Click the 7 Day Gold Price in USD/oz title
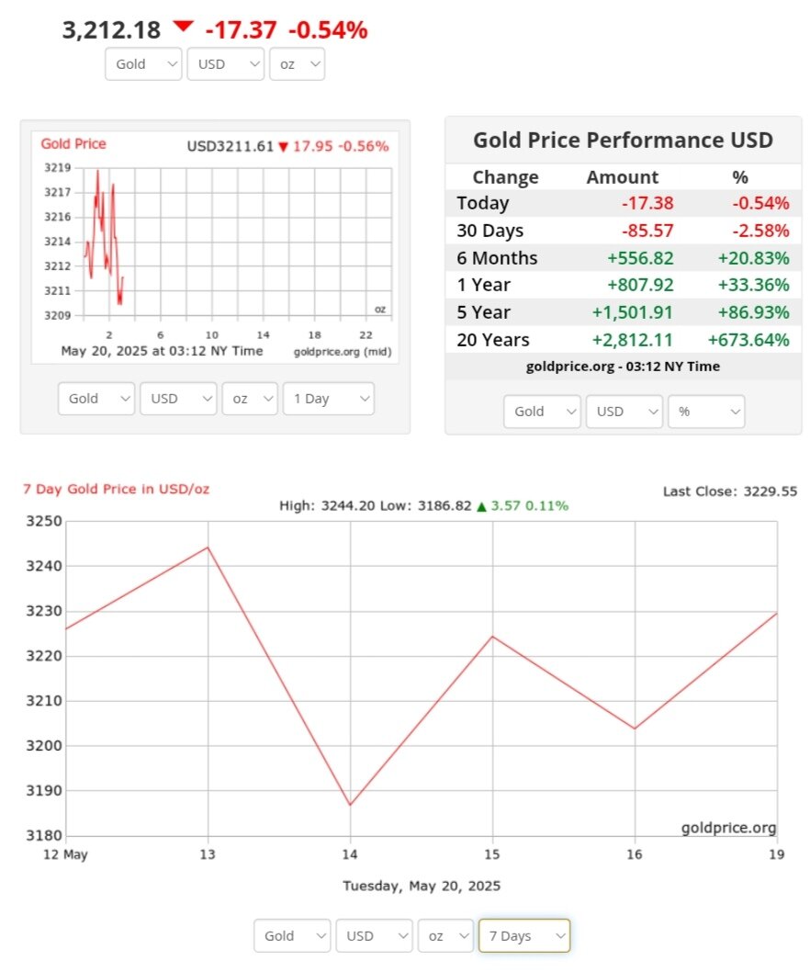810x972 pixels. [x=116, y=489]
